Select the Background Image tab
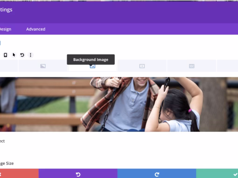This screenshot has height=178, width=238. coord(92,66)
